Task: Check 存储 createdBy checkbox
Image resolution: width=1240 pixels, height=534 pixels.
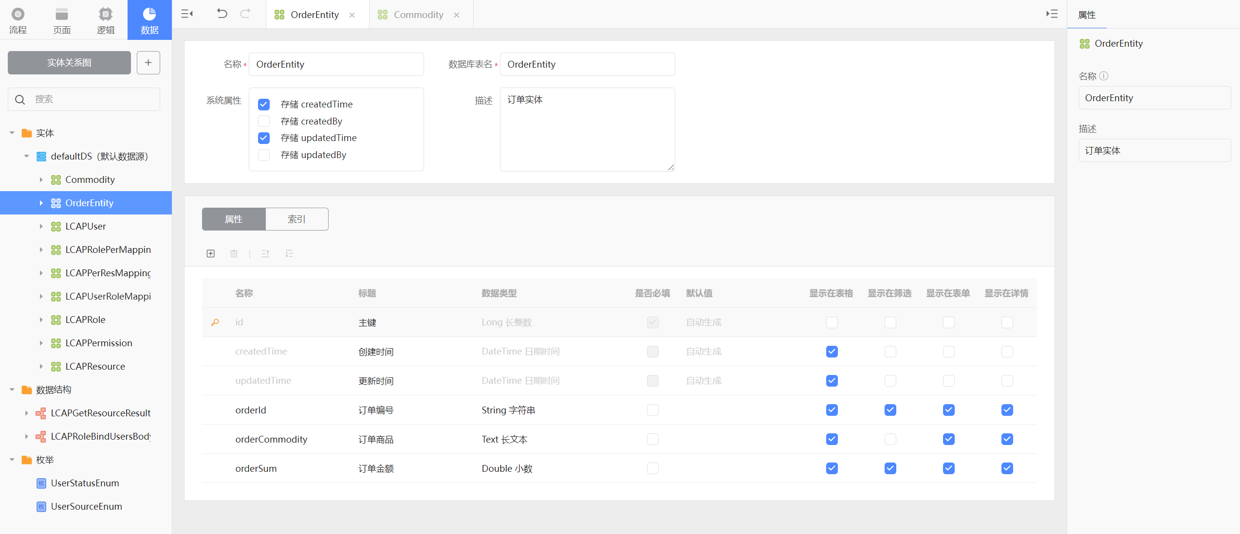Action: click(264, 121)
